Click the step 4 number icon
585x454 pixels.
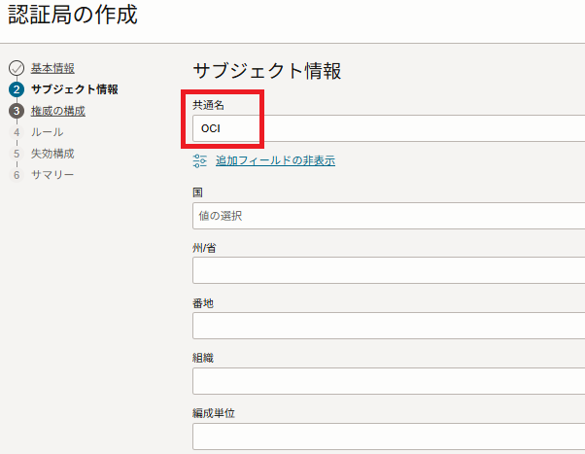(17, 132)
